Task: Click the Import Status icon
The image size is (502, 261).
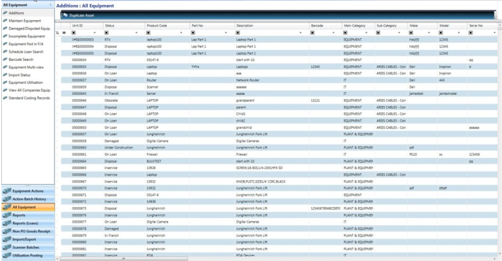Action: (x=5, y=75)
